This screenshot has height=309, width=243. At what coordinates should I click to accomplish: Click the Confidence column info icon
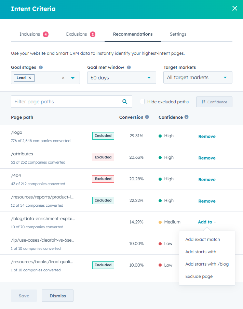[186, 117]
